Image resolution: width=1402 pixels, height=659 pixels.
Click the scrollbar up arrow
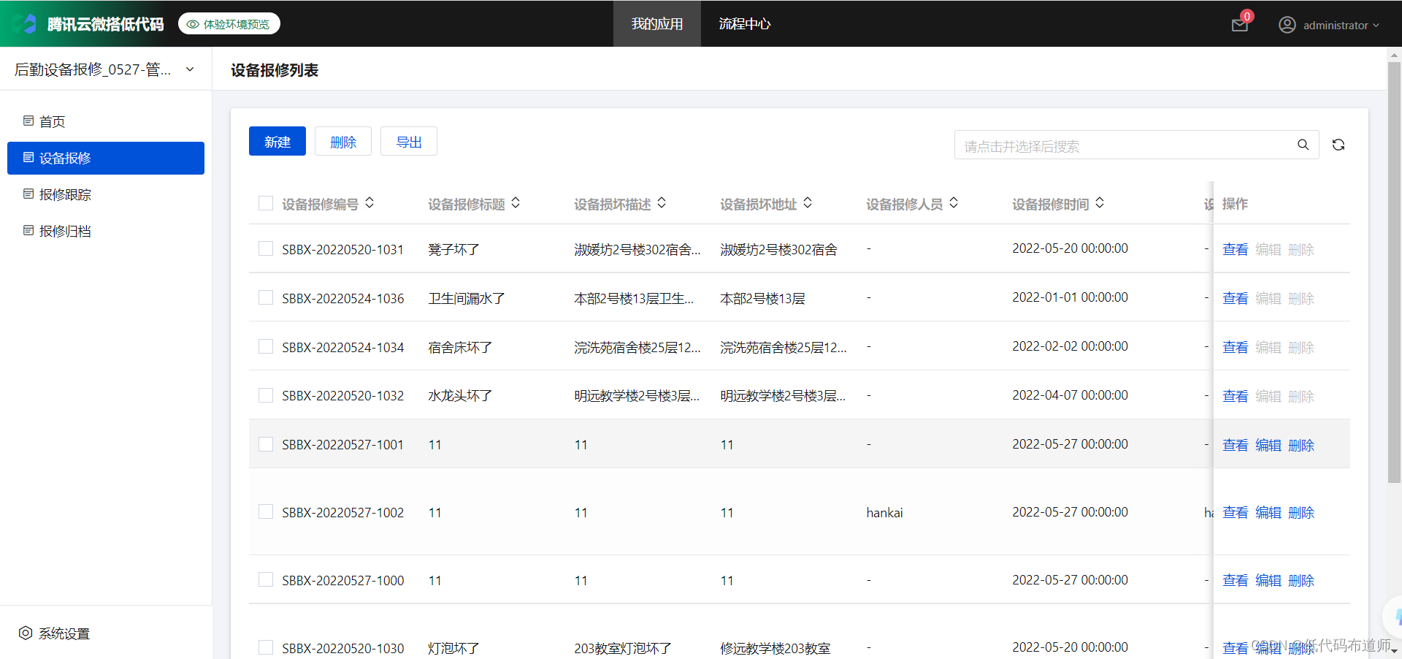[x=1394, y=54]
